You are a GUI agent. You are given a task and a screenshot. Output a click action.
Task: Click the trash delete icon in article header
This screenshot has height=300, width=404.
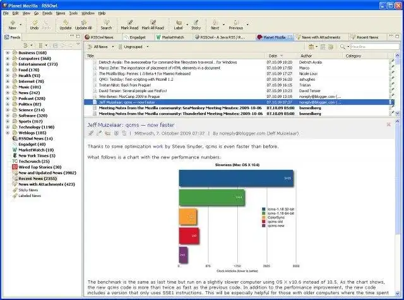point(124,133)
